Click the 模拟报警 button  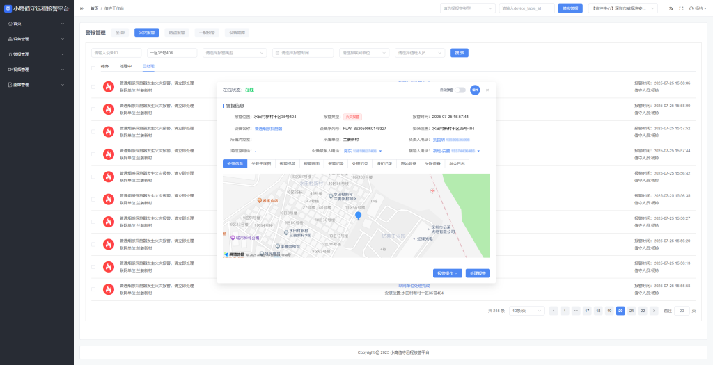[x=570, y=8]
